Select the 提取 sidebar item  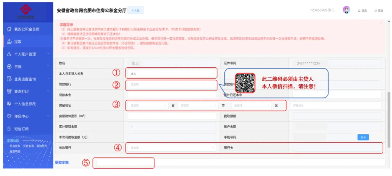(x=18, y=42)
